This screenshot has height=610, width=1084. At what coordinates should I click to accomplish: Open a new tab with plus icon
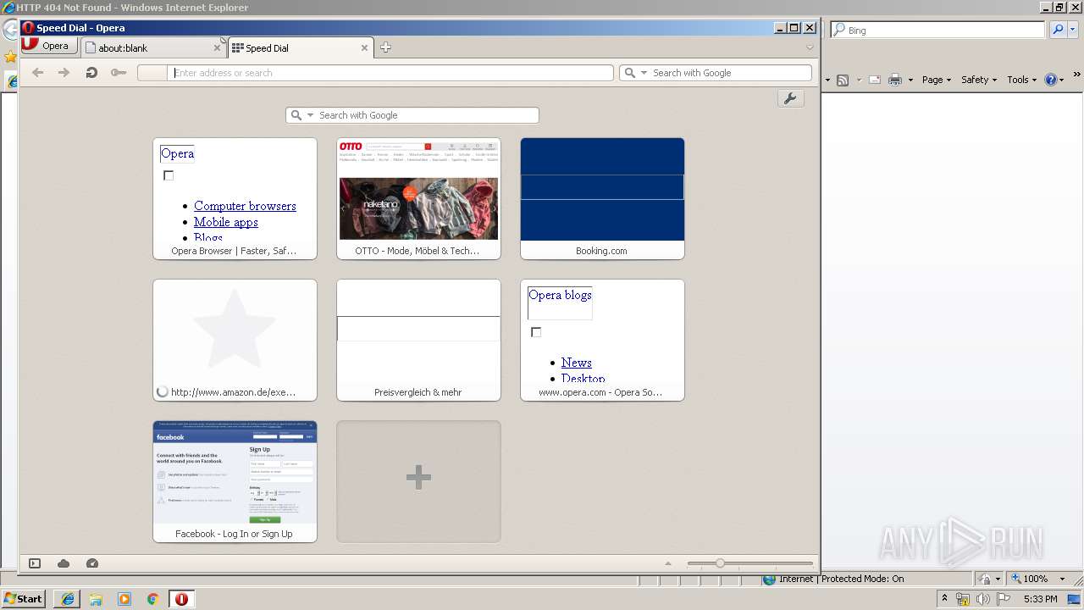(385, 47)
